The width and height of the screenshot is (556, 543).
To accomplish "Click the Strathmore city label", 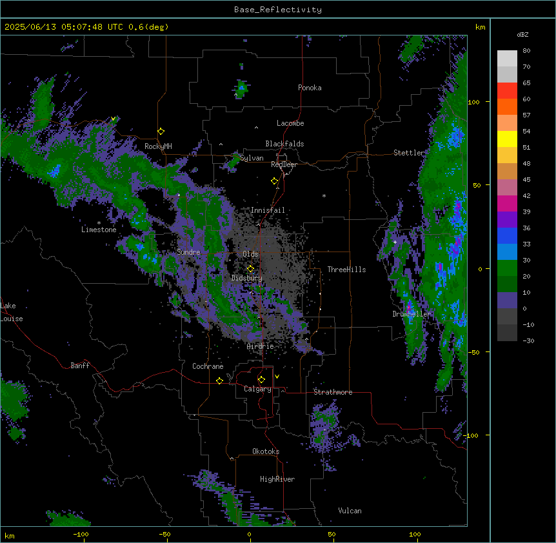I will pyautogui.click(x=333, y=392).
